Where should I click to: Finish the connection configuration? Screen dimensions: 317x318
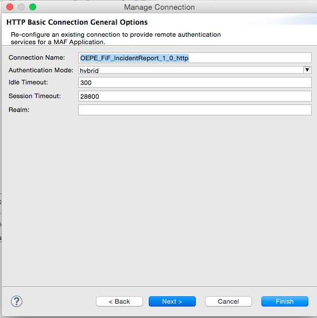point(285,301)
